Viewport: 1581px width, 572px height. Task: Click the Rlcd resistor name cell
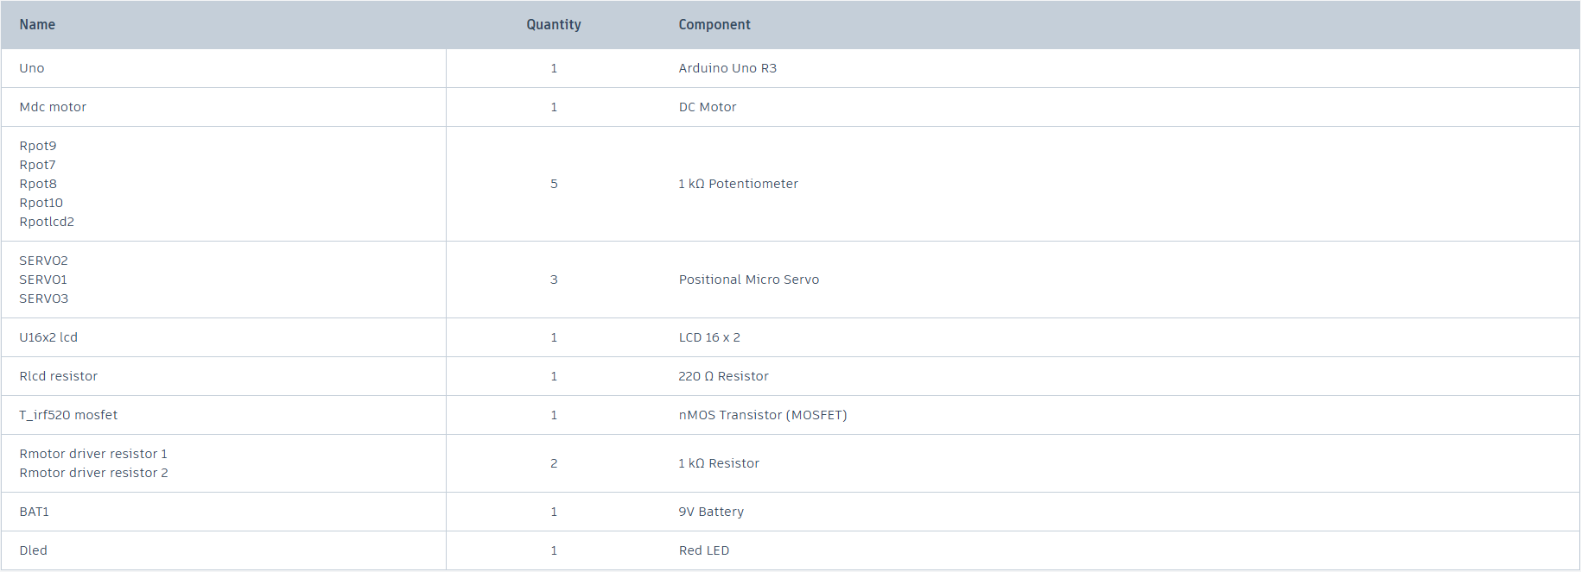click(59, 376)
